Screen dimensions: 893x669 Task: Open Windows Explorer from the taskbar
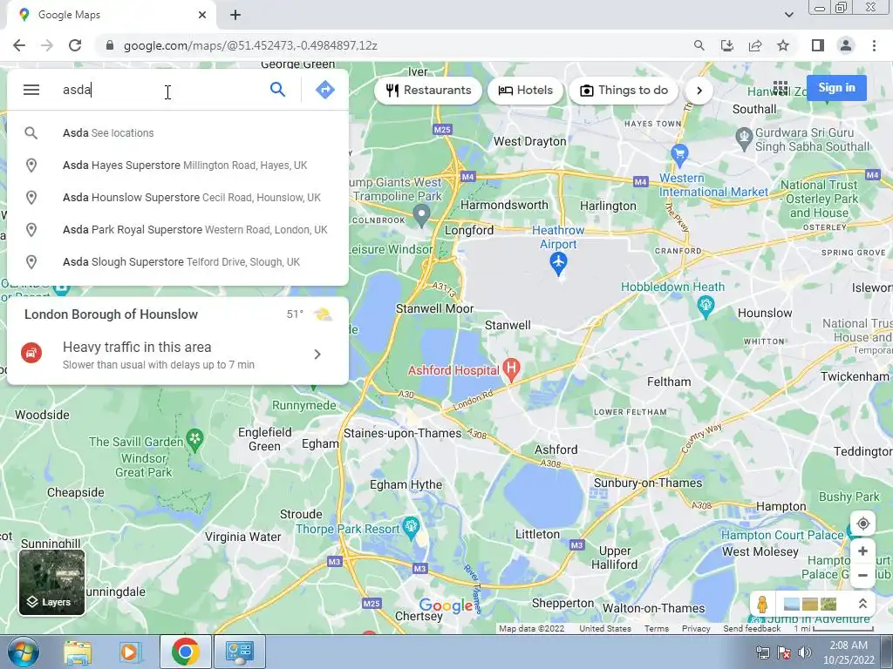tap(78, 652)
